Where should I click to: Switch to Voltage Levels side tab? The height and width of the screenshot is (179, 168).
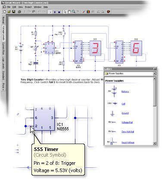pyautogui.click(x=3, y=33)
